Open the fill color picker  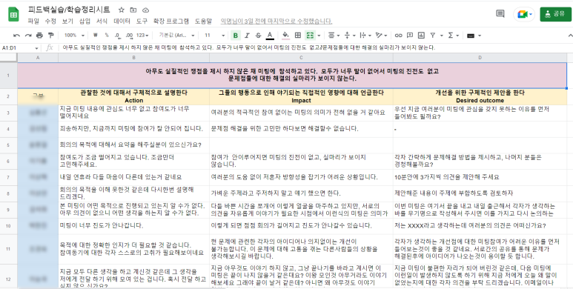(286, 36)
